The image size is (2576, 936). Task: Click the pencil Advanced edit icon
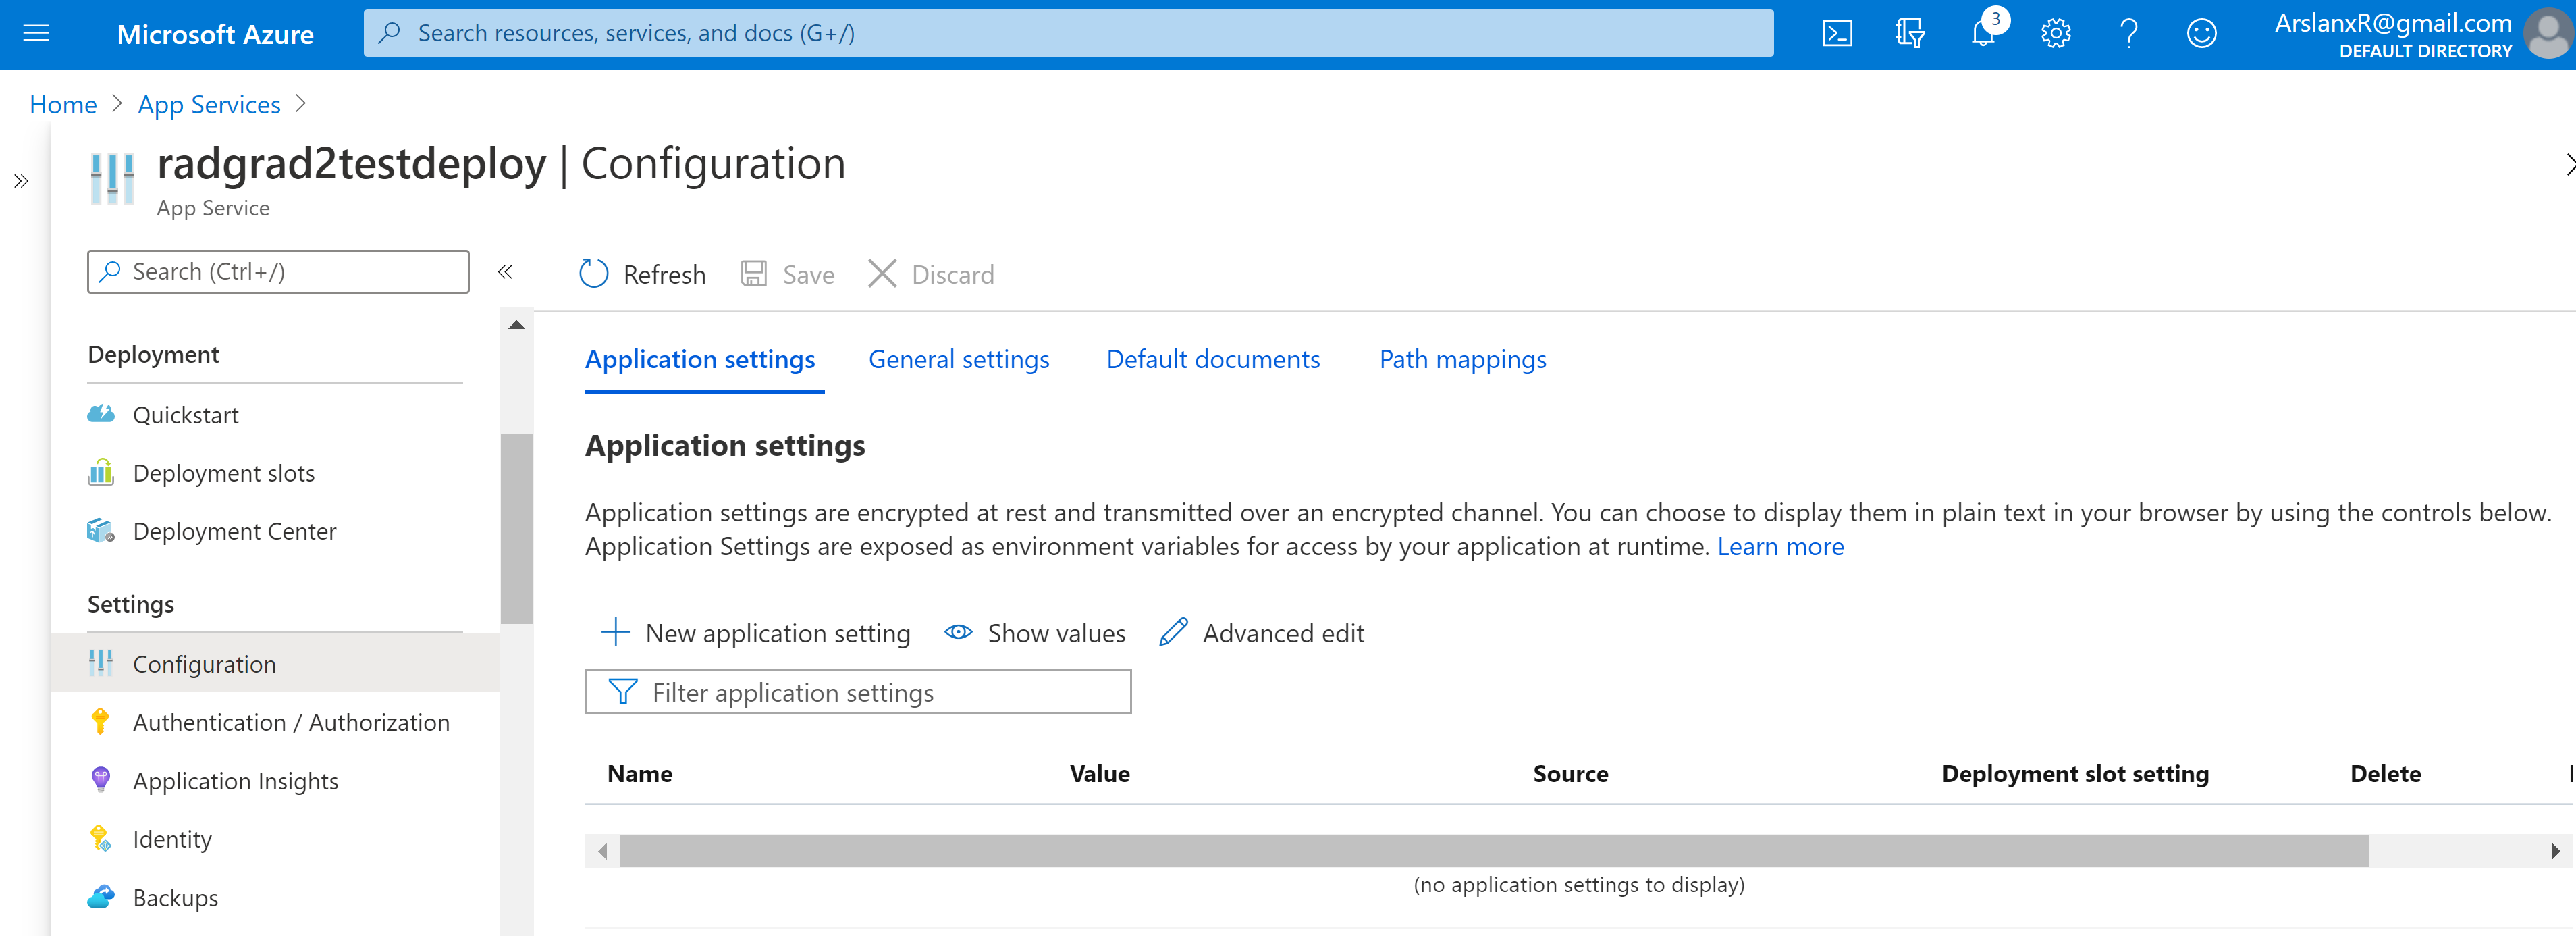click(1173, 632)
